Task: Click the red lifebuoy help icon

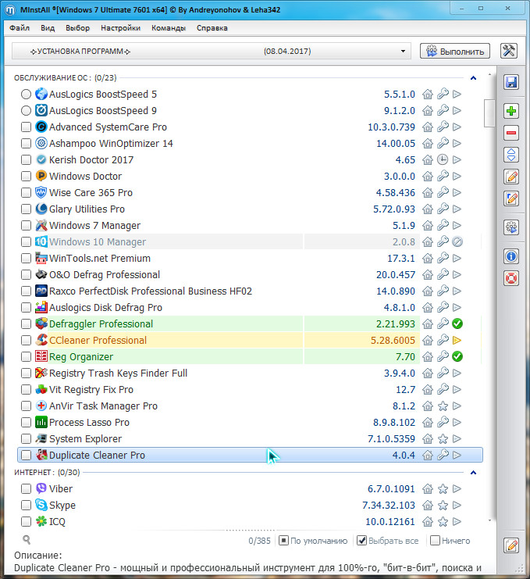Action: tap(511, 278)
